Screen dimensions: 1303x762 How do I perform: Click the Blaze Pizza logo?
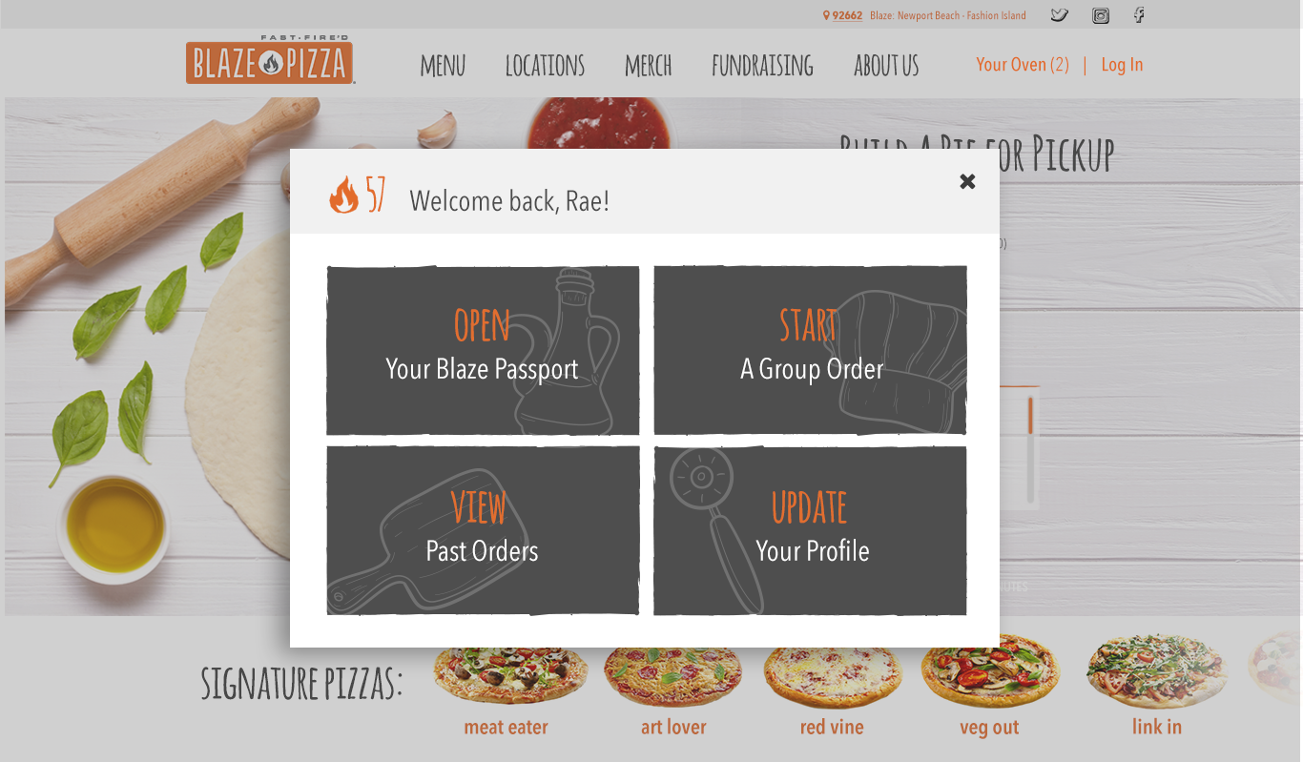click(270, 60)
